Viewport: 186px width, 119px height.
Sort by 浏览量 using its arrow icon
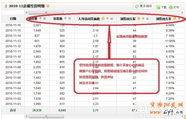click(x=40, y=18)
